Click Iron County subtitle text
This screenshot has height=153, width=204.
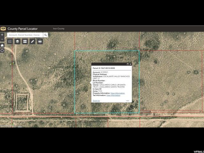pyautogui.click(x=59, y=29)
